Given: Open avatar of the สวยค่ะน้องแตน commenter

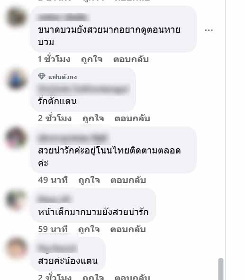Looking at the screenshot, I should coord(17,248).
